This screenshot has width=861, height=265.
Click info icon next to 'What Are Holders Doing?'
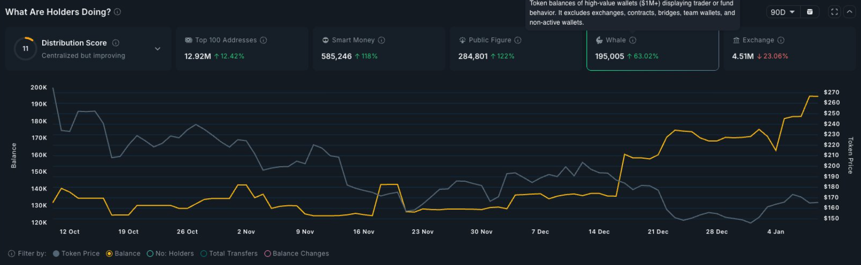pos(117,12)
